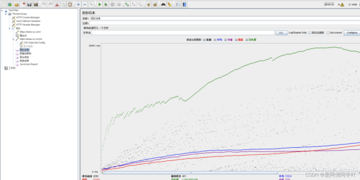The image size is (360, 180).
Task: Collapse the Test Plan root node
Action: coord(2,11)
